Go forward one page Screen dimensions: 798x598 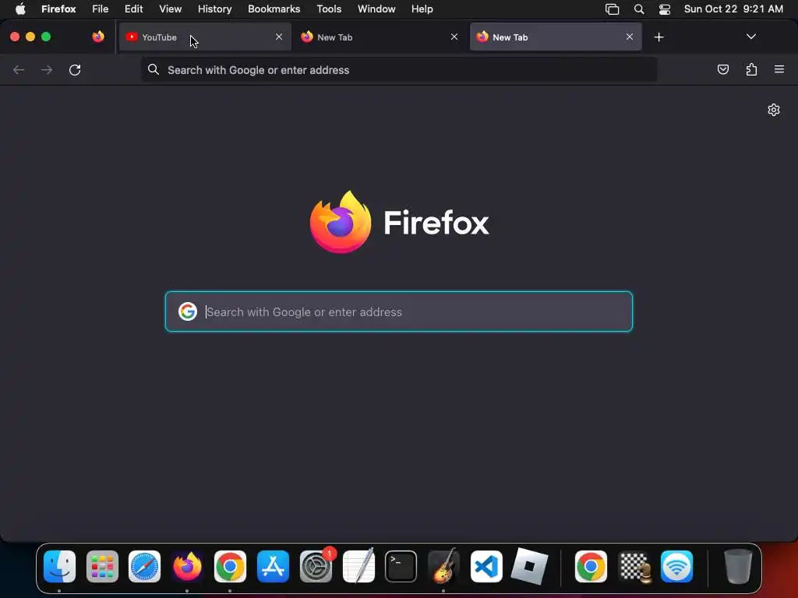pos(47,69)
